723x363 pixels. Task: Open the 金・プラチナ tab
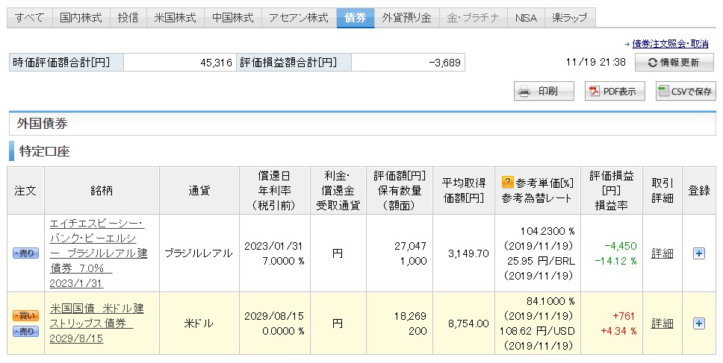click(473, 18)
